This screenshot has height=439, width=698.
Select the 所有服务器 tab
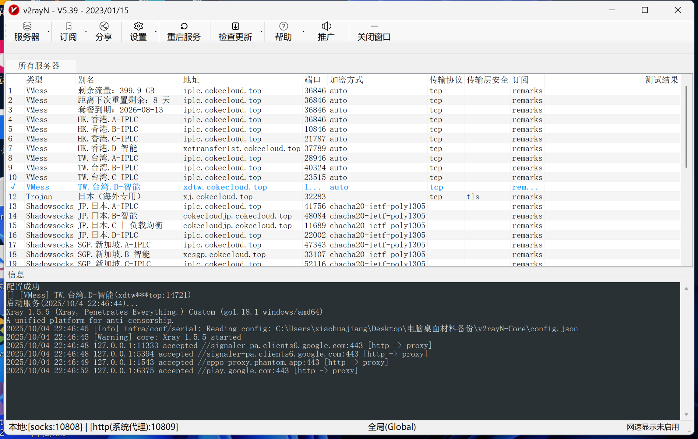tap(39, 66)
